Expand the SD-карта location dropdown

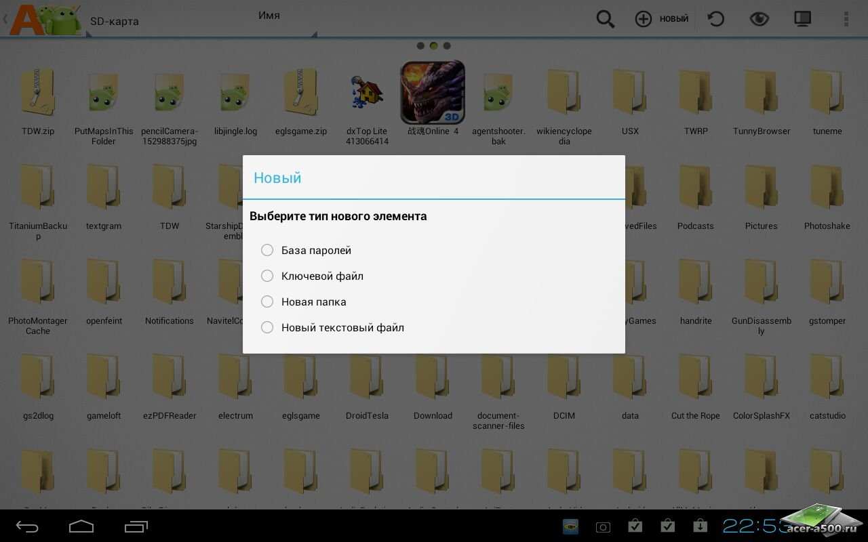(x=114, y=22)
